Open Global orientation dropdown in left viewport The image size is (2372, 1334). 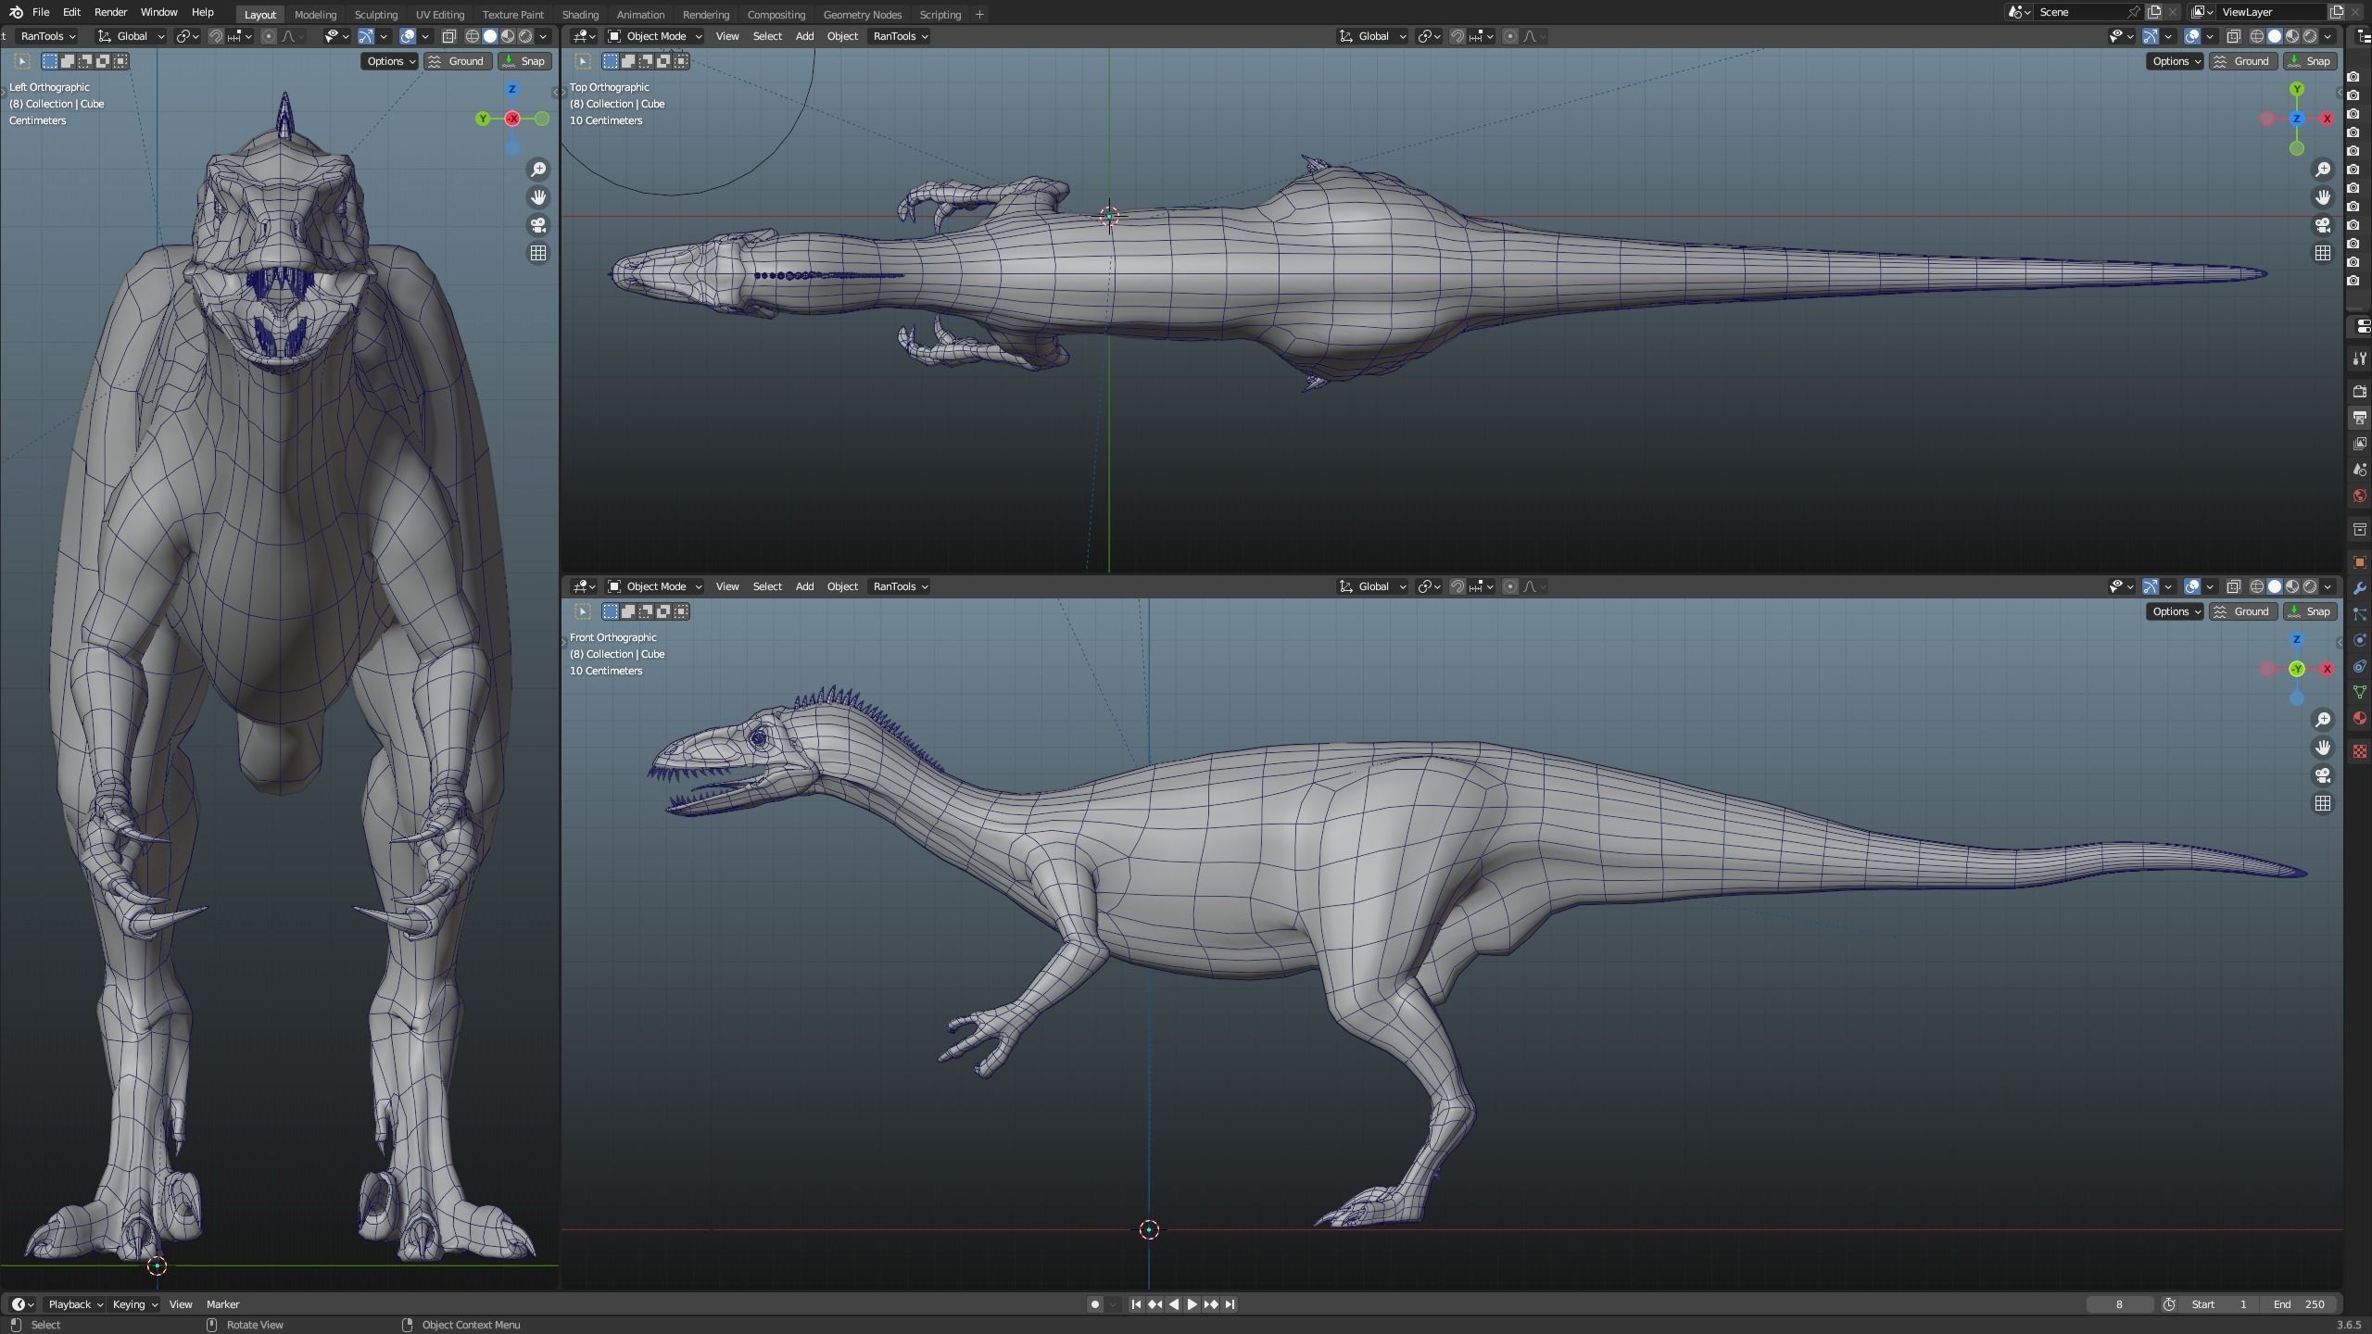click(131, 36)
